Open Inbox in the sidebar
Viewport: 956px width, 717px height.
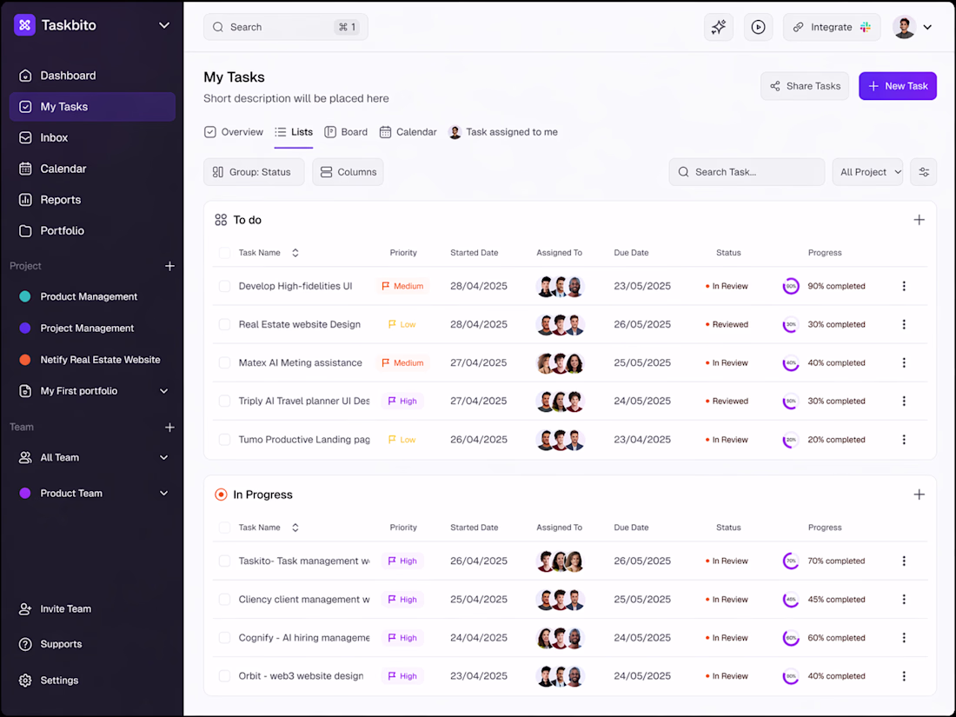[92, 138]
